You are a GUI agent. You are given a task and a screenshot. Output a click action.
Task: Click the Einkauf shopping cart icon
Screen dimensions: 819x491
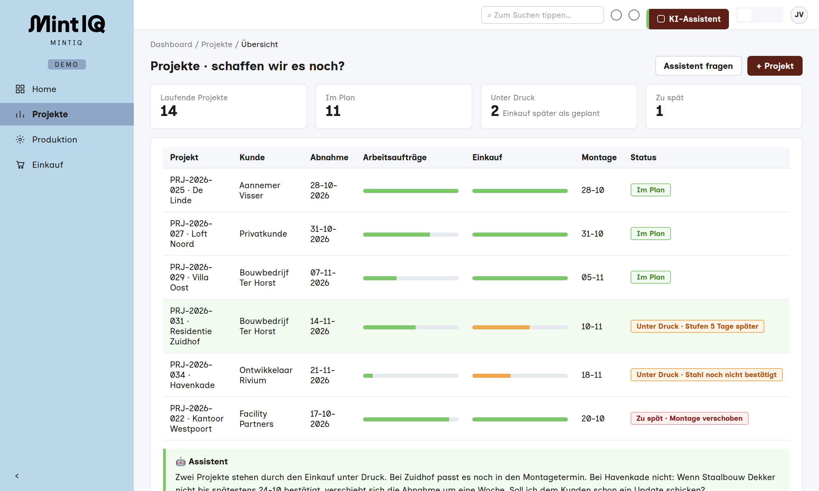click(x=20, y=165)
